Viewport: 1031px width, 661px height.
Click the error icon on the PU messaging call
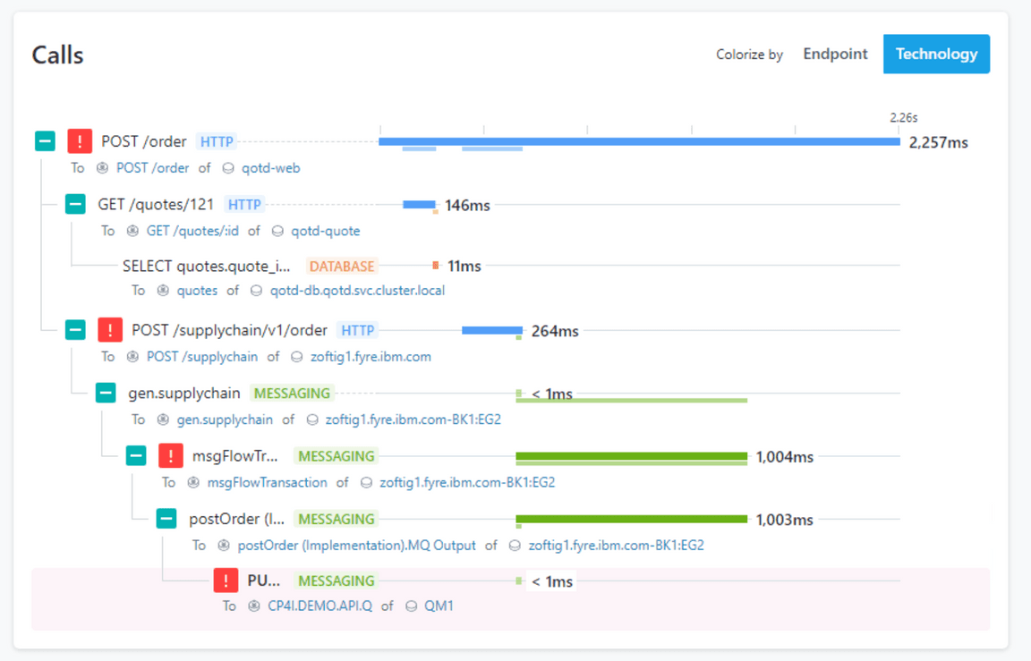pos(226,580)
